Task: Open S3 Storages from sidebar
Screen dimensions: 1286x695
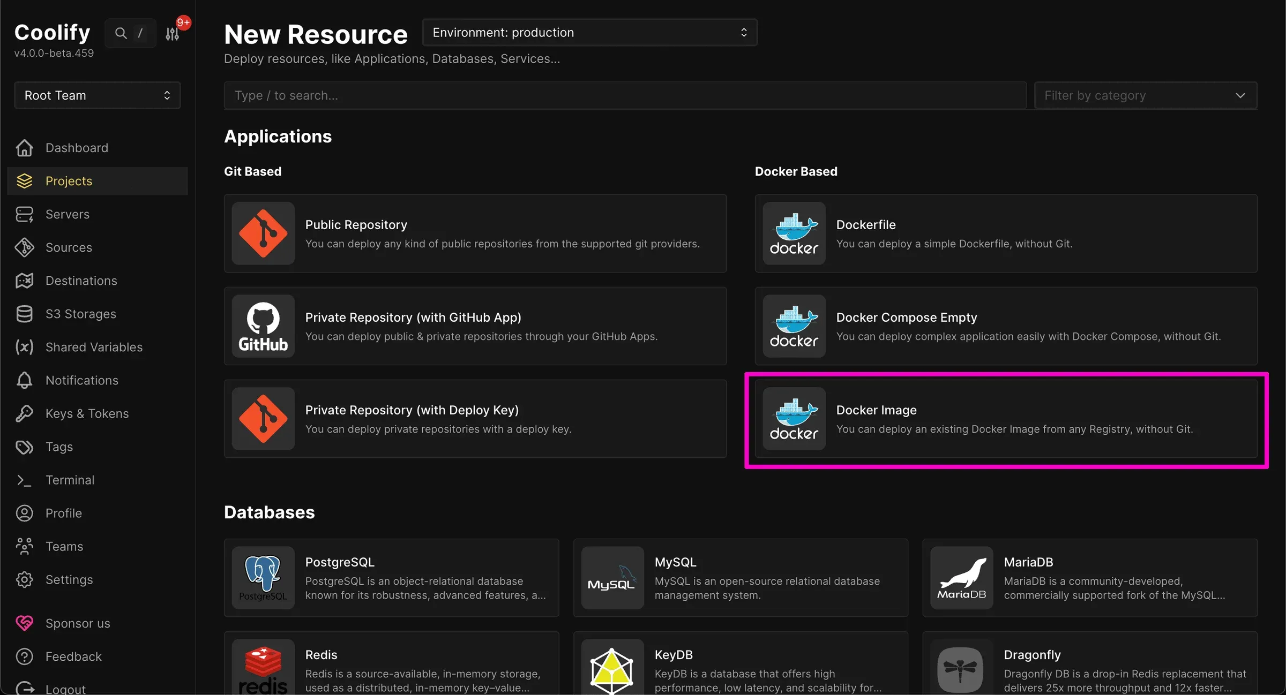Action: pos(80,314)
